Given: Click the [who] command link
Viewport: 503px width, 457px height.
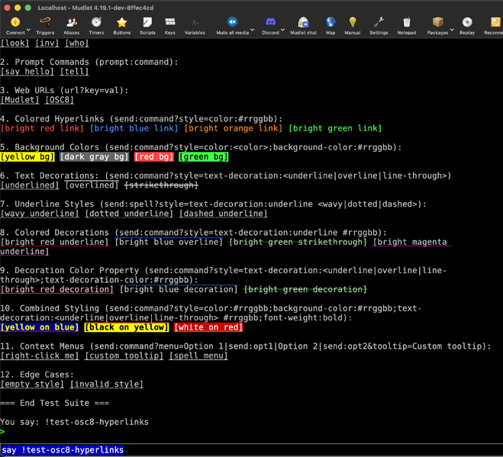Looking at the screenshot, I should coord(77,43).
